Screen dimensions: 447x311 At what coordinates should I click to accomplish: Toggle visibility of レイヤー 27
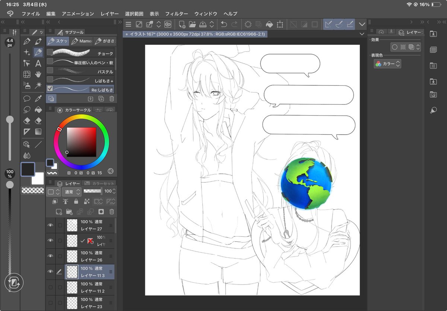coord(51,225)
